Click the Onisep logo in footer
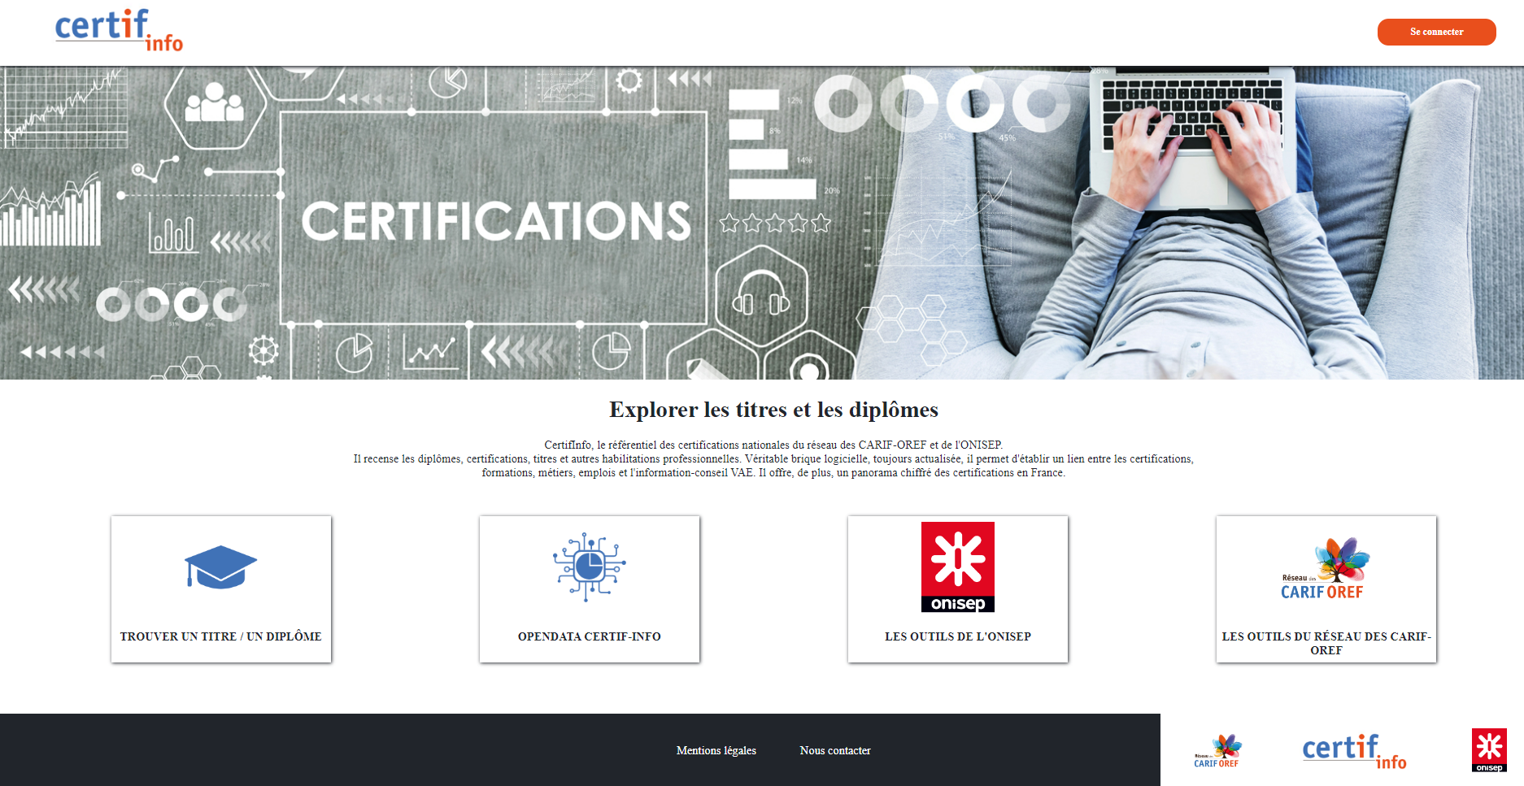 click(x=1489, y=750)
